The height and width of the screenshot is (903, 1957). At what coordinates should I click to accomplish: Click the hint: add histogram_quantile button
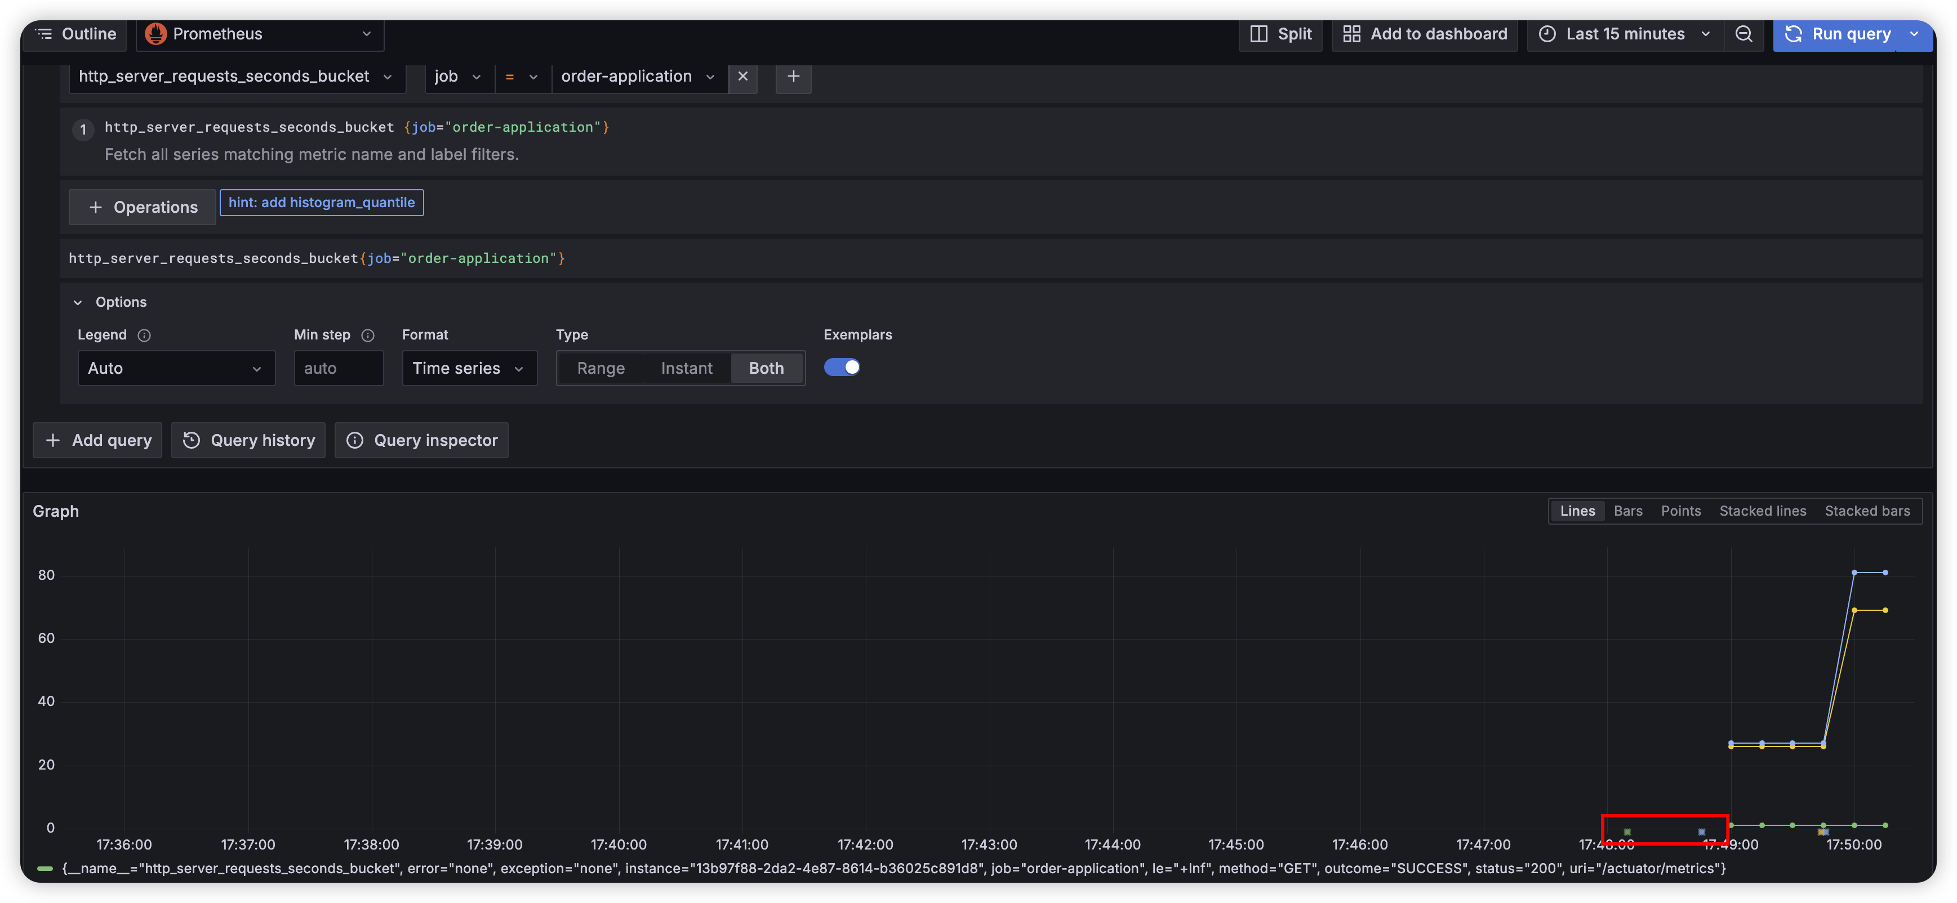(321, 203)
